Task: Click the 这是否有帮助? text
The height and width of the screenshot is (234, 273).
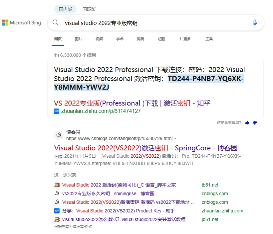Action: [x=229, y=123]
